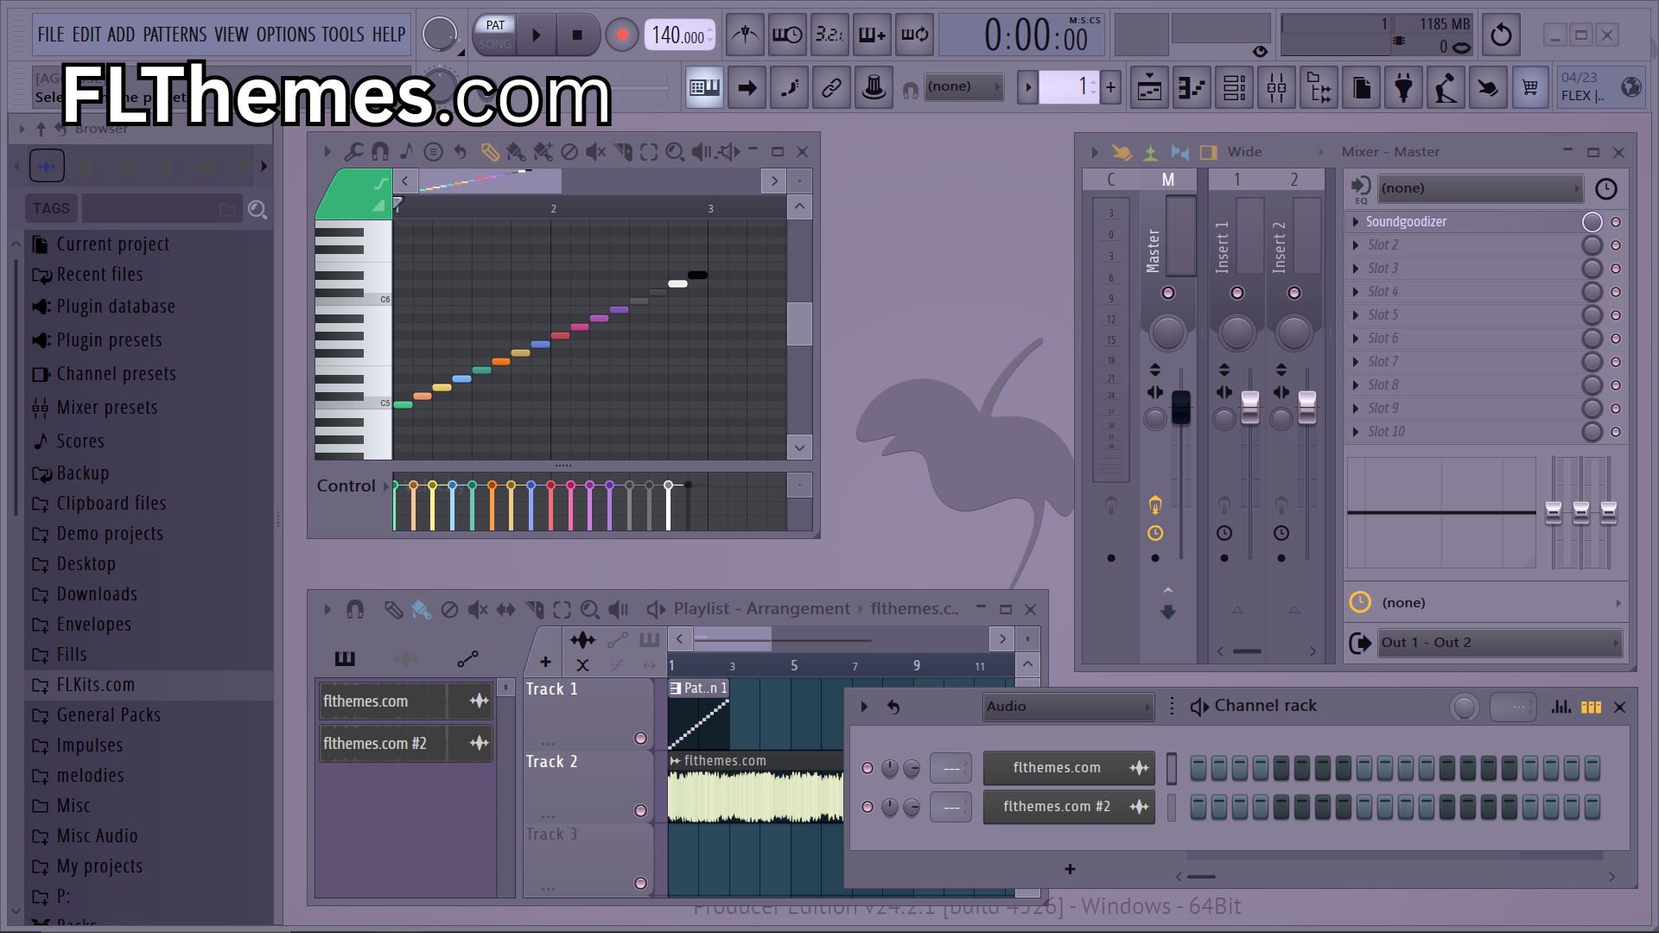Click the record button in the transport
The height and width of the screenshot is (933, 1659).
(621, 35)
